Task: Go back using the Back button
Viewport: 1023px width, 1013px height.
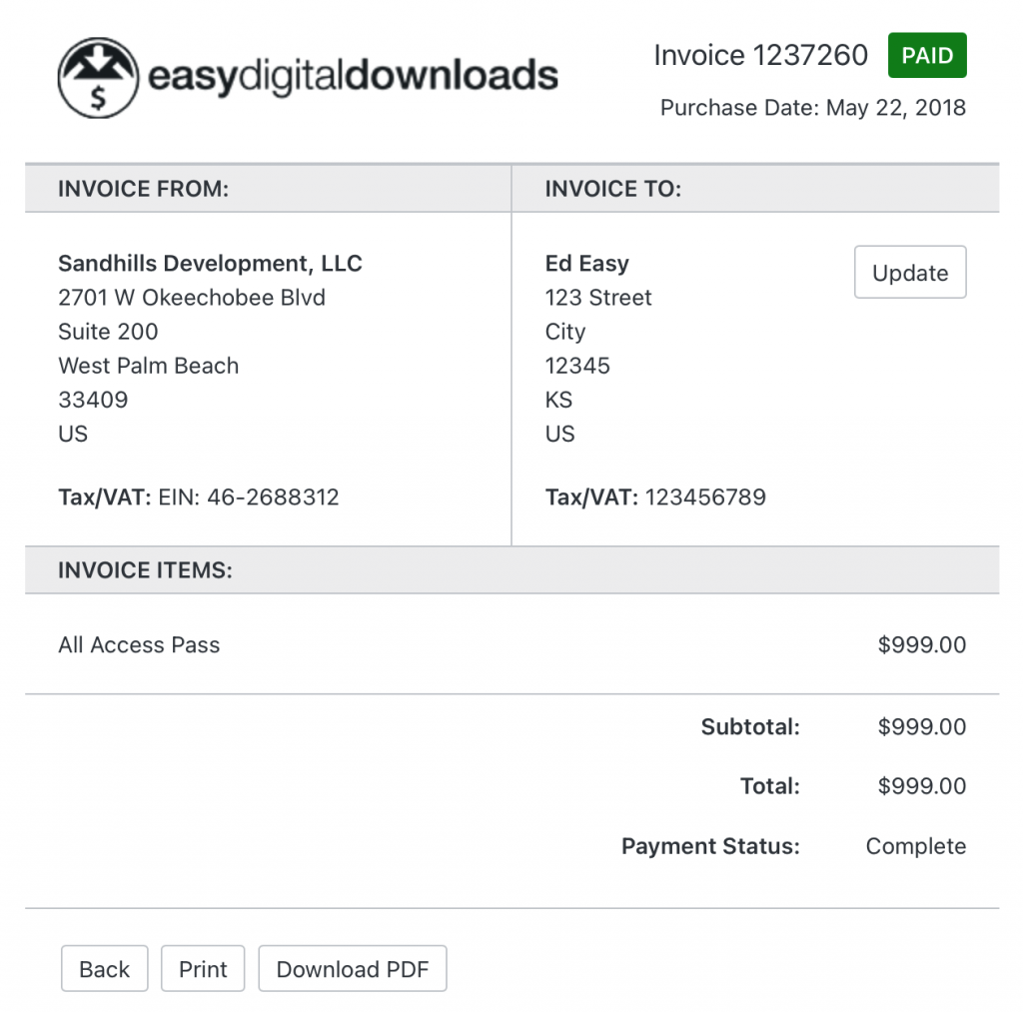Action: point(104,969)
